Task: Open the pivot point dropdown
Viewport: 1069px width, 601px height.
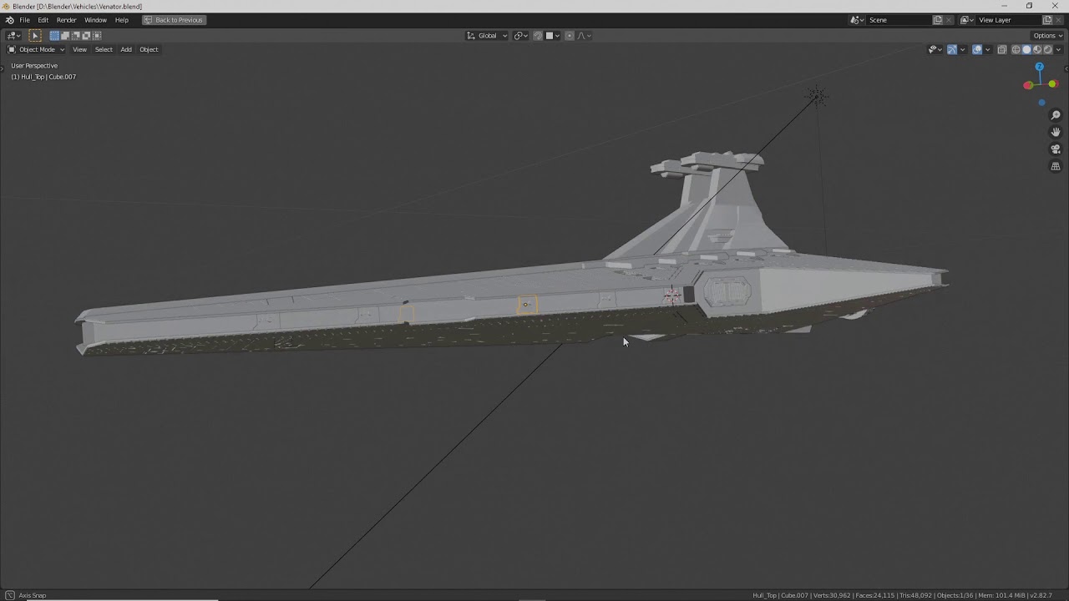Action: pos(520,35)
